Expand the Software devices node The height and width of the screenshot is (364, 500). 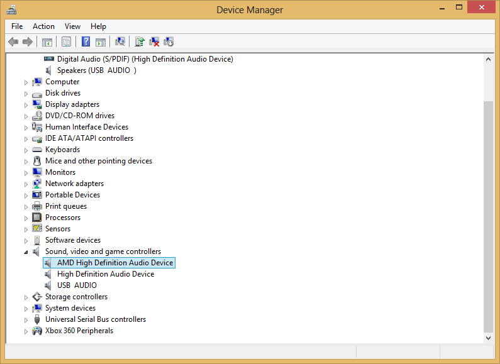(x=26, y=241)
